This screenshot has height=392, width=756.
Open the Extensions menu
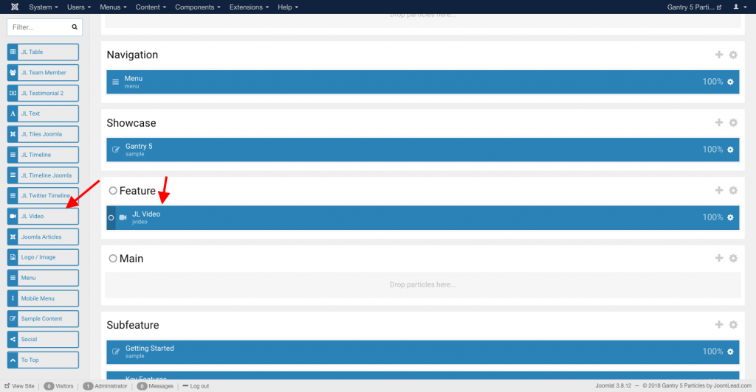click(250, 7)
